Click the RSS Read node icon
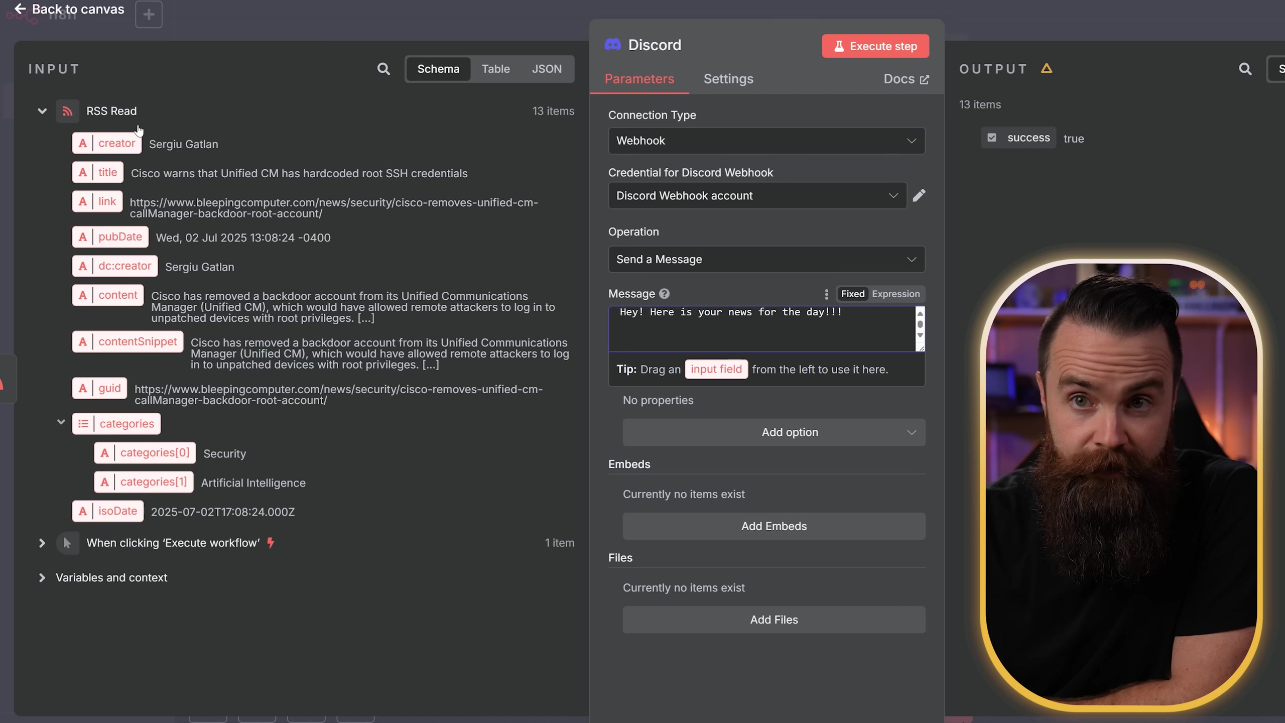This screenshot has width=1285, height=723. click(x=67, y=111)
